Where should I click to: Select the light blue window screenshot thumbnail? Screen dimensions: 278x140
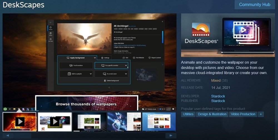[159, 122]
